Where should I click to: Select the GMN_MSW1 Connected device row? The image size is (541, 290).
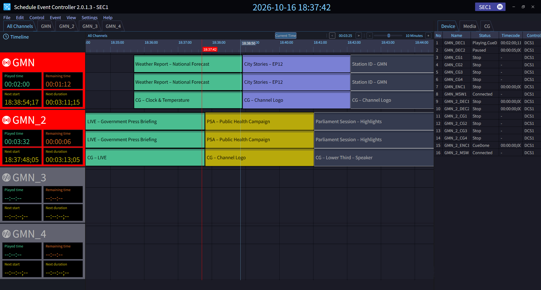click(x=487, y=94)
